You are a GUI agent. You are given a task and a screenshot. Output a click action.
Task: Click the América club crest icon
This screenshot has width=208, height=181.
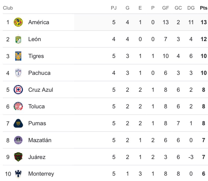tap(18, 22)
